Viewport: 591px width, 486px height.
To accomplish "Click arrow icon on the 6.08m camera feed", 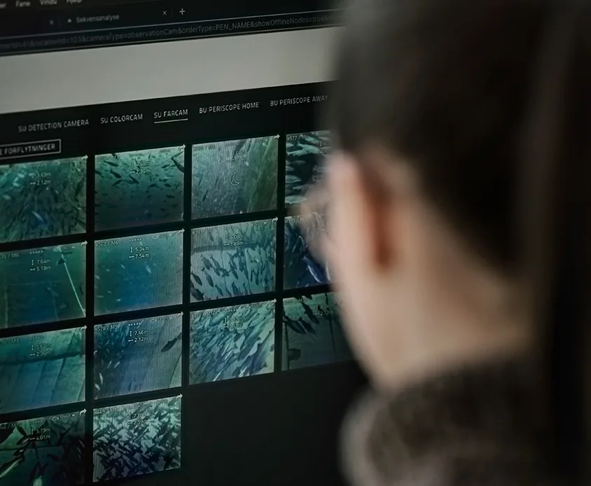I will tap(274, 220).
